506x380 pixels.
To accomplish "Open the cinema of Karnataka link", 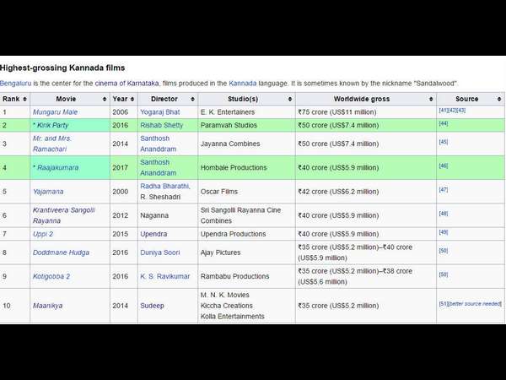I will coord(126,84).
